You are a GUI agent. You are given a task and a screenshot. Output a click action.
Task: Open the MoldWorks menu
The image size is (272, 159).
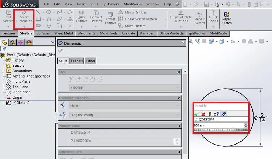point(132,4)
